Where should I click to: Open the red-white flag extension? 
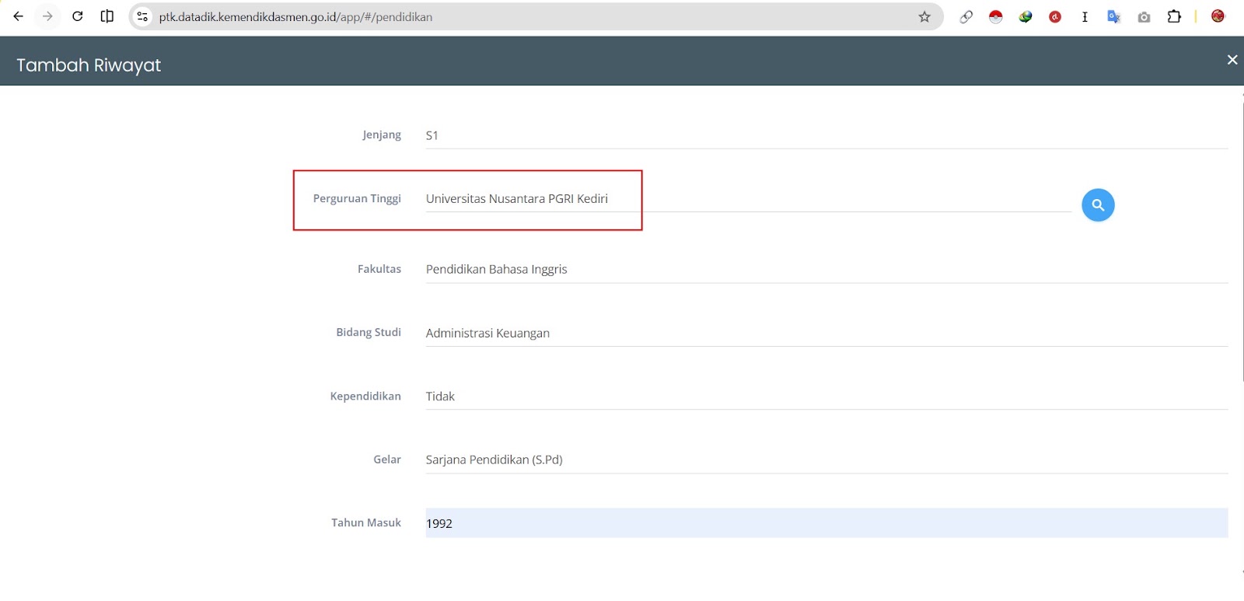pos(996,16)
